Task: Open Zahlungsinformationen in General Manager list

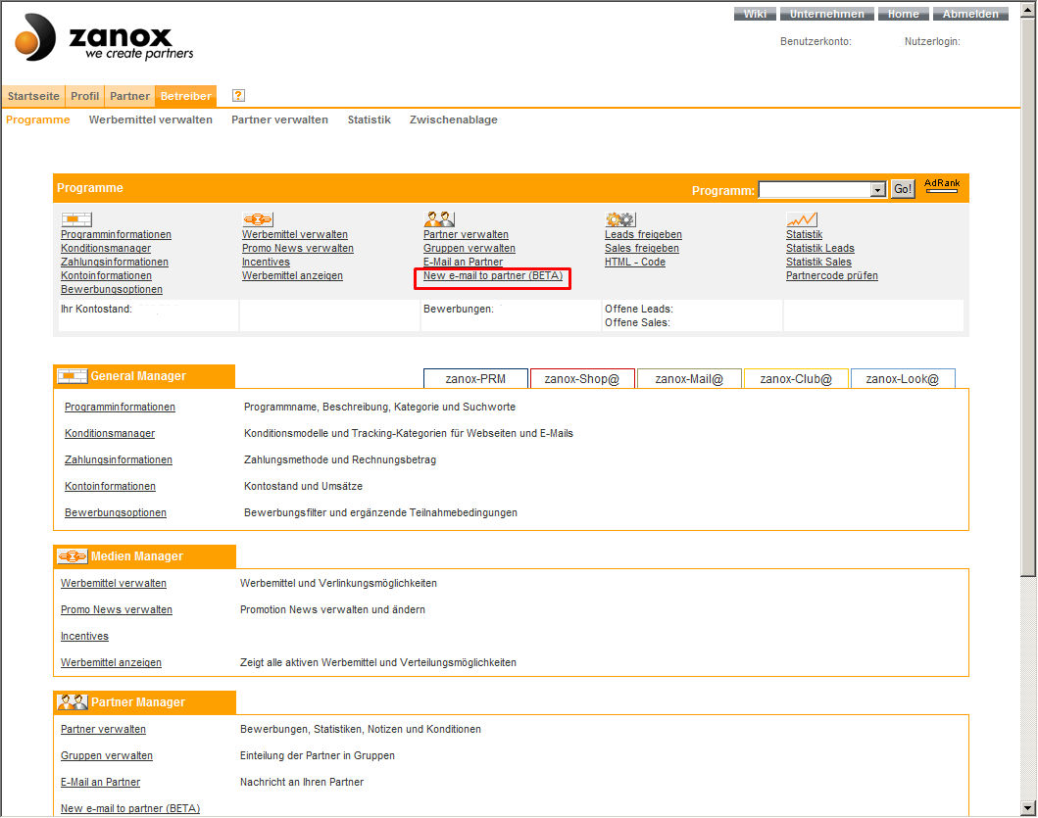Action: pos(119,460)
